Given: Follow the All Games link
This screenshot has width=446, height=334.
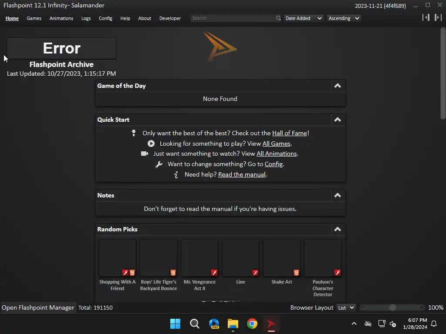Looking at the screenshot, I should tap(277, 144).
